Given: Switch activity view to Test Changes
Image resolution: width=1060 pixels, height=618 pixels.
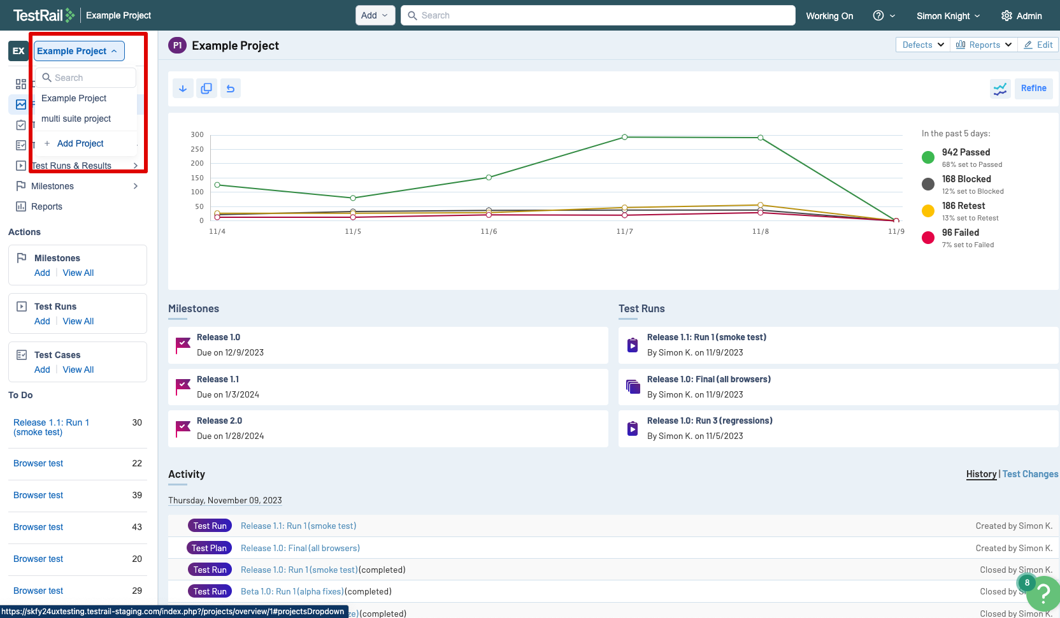Looking at the screenshot, I should pyautogui.click(x=1030, y=473).
